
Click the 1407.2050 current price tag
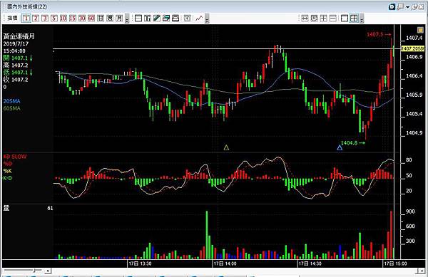[412, 48]
